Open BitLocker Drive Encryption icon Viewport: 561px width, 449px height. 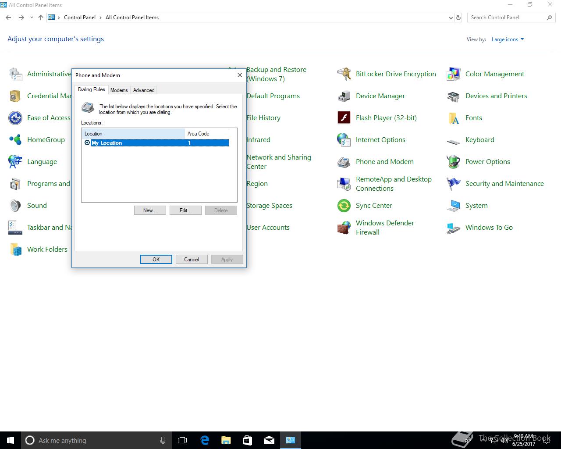(344, 74)
